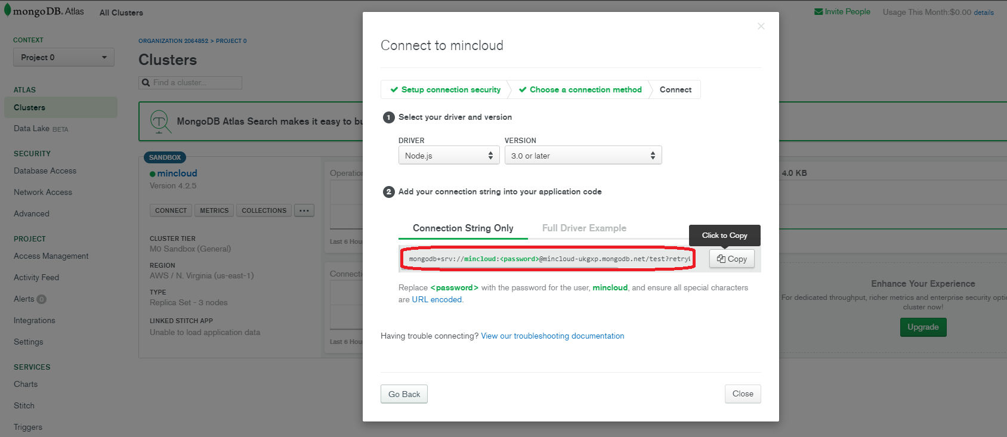Click the green Upgrade button
This screenshot has width=1007, height=437.
click(923, 327)
